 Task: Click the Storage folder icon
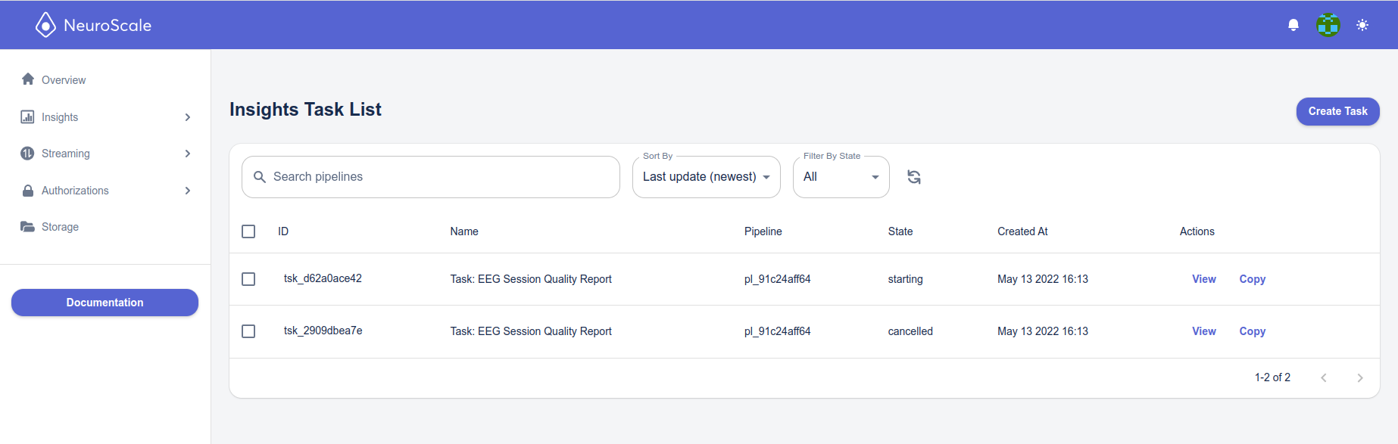tap(27, 227)
